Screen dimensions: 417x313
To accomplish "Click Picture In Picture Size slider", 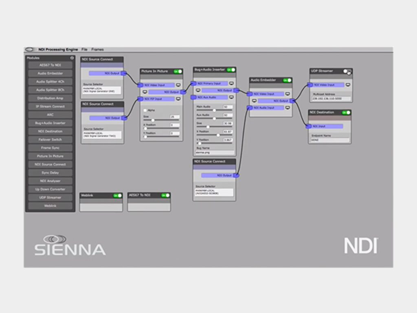I will 161,120.
